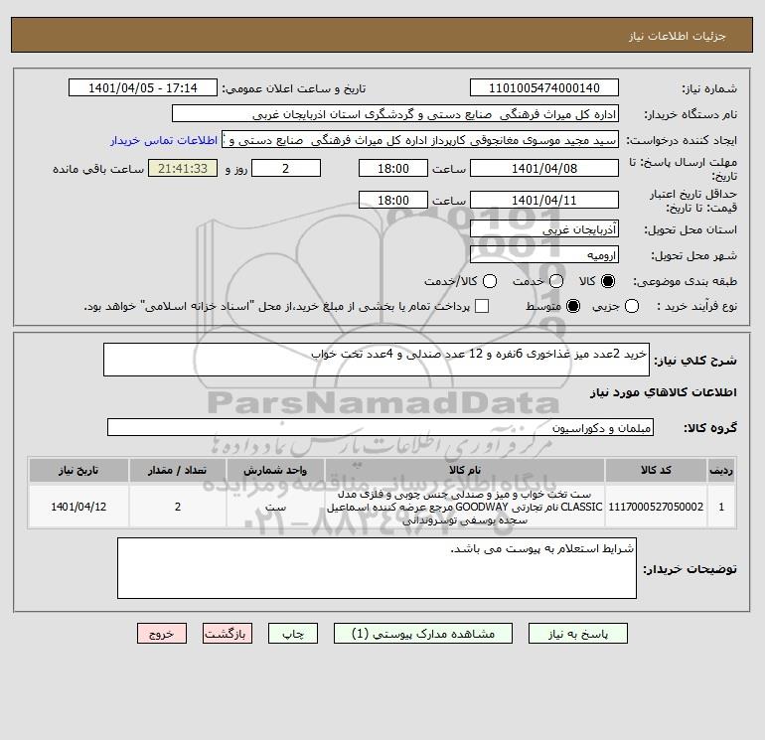Toggle the اسناد خزانه اسلامی payment checkbox
The width and height of the screenshot is (765, 740).
pos(482,306)
